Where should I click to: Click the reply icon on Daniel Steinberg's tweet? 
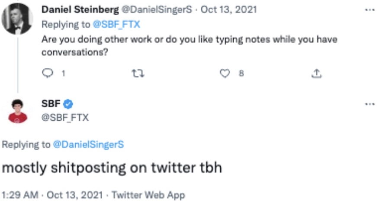tap(47, 74)
